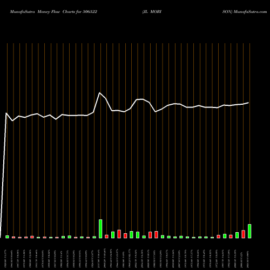Image resolution: width=270 pixels, height=270 pixels.
Task: Click the 'MunafaSutra Money Flow Charts for 506522' title
Action: pos(53,12)
